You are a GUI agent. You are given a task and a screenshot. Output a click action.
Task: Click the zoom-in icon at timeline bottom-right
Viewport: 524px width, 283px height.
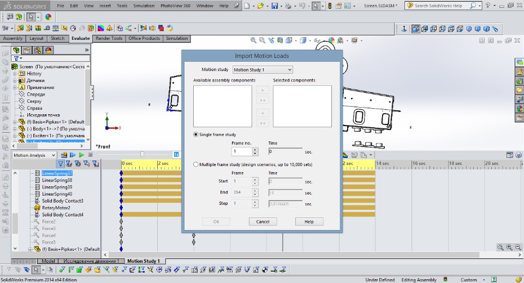coord(509,247)
